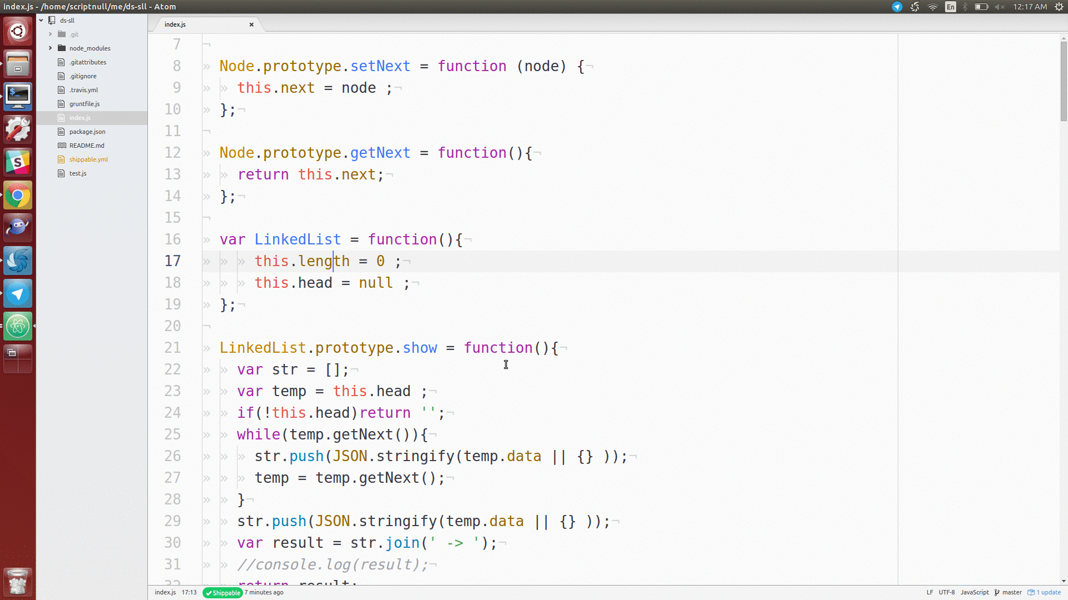Image resolution: width=1068 pixels, height=600 pixels.
Task: Click the Bluetooth indicator in the top panel
Action: [964, 7]
